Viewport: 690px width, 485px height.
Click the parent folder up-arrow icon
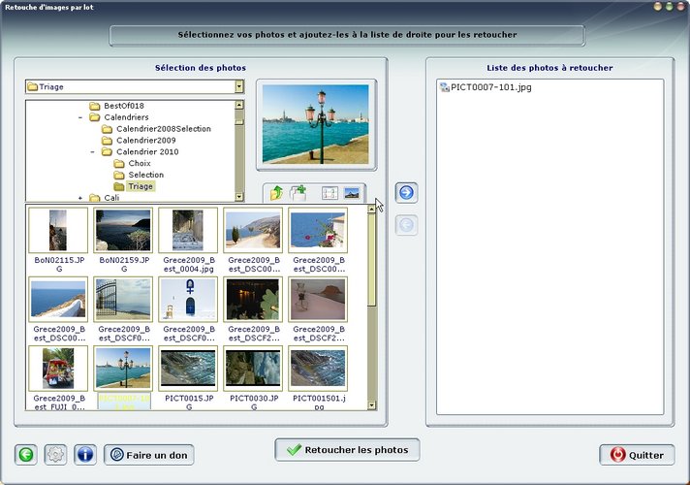[x=277, y=193]
